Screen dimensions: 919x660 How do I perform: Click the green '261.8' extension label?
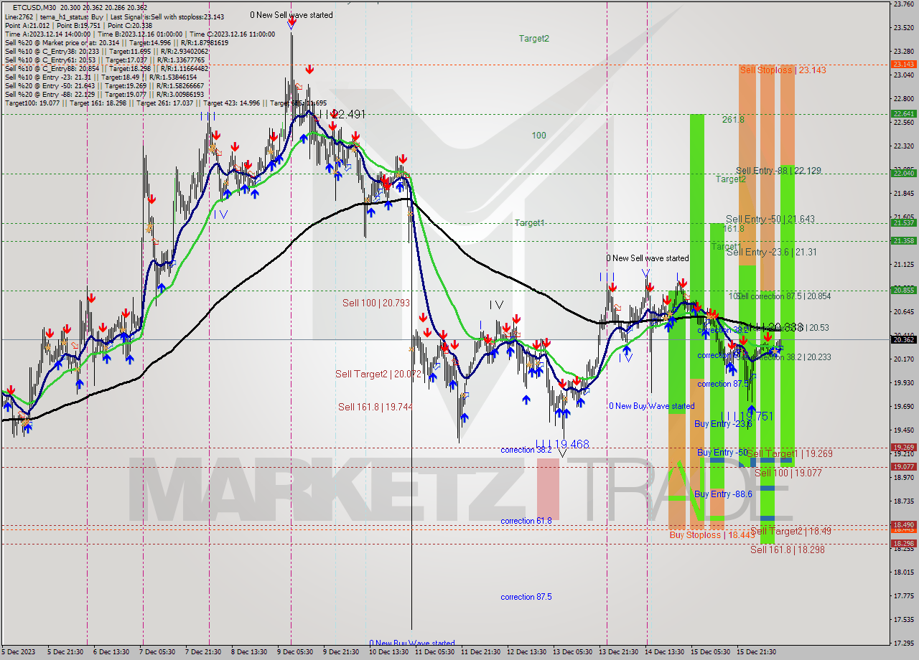(733, 120)
